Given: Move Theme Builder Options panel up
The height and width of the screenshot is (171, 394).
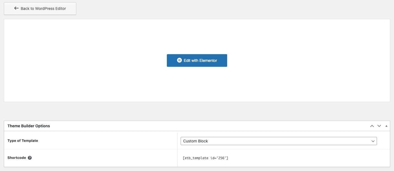Looking at the screenshot, I should tap(372, 126).
